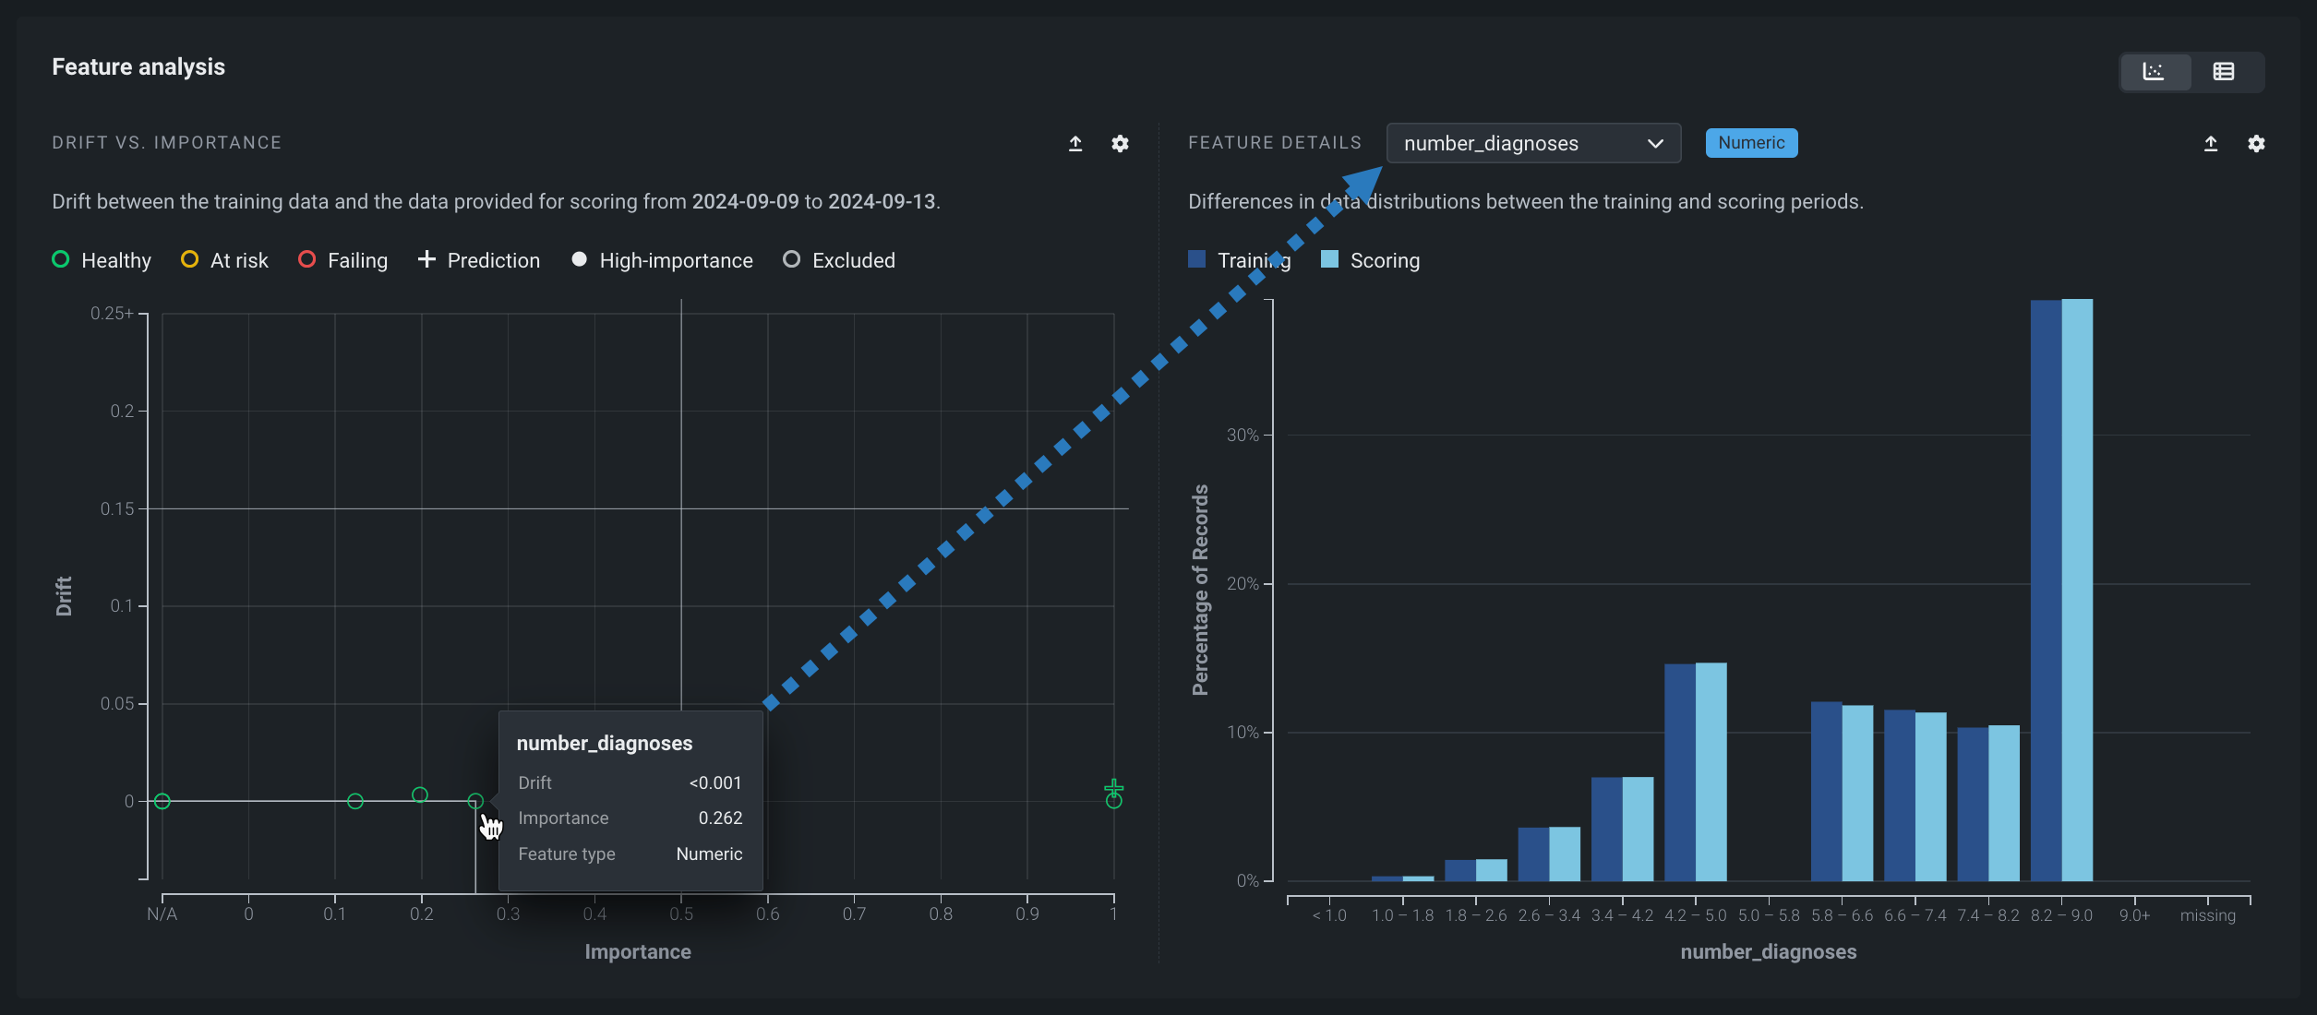Image resolution: width=2317 pixels, height=1015 pixels.
Task: Open Feature Details settings gear
Action: click(x=2256, y=144)
